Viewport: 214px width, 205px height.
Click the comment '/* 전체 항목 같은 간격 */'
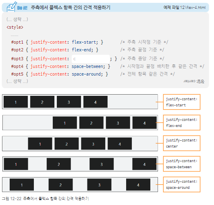(x=148, y=74)
